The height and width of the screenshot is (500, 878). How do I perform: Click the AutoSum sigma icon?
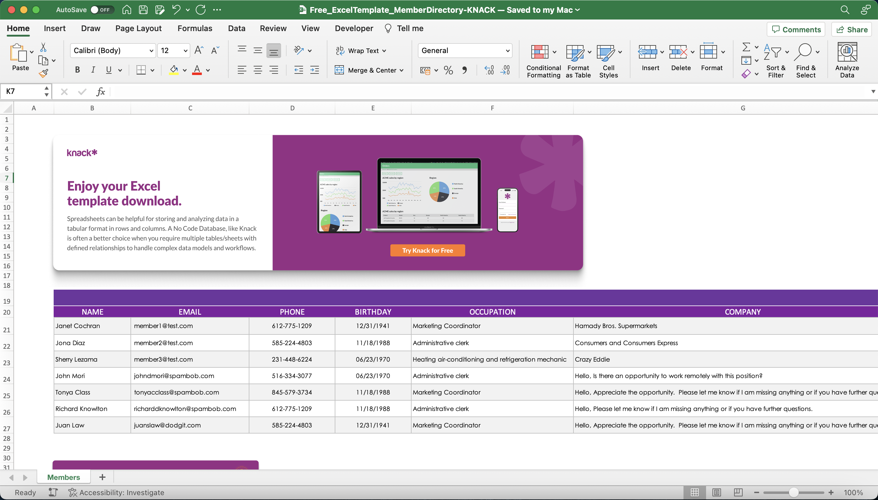[x=746, y=47]
